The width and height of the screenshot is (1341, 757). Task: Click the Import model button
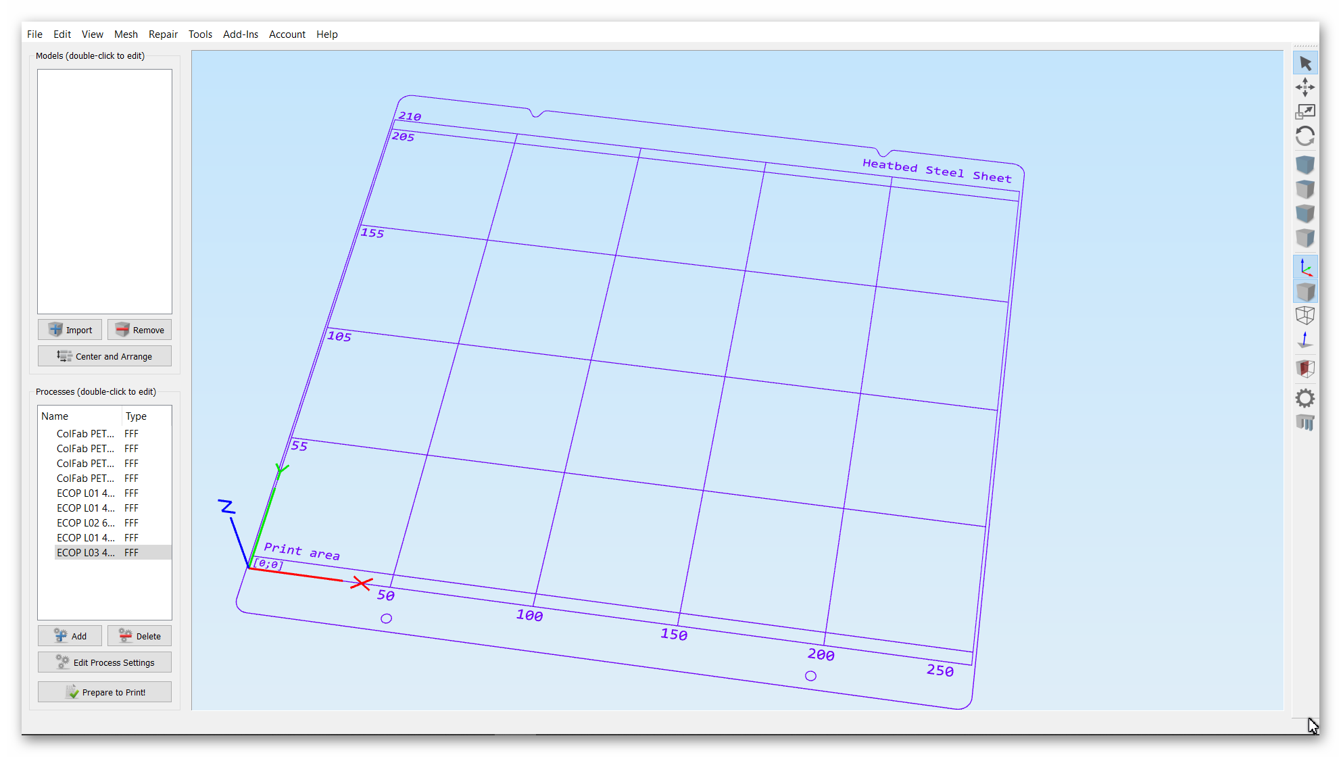coord(70,330)
